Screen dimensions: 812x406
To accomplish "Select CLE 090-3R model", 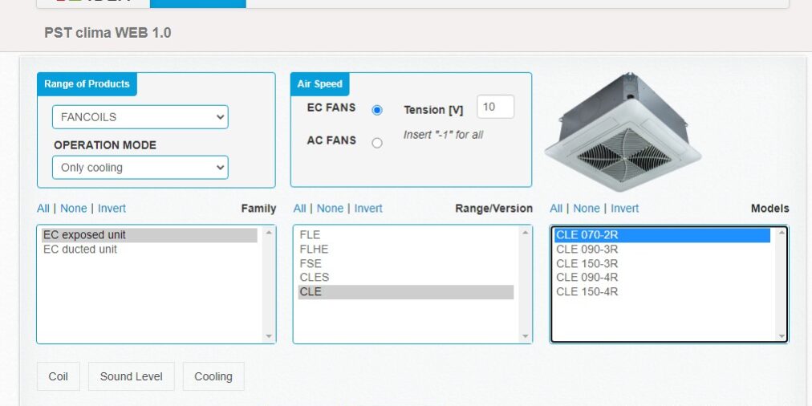I will click(x=587, y=250).
